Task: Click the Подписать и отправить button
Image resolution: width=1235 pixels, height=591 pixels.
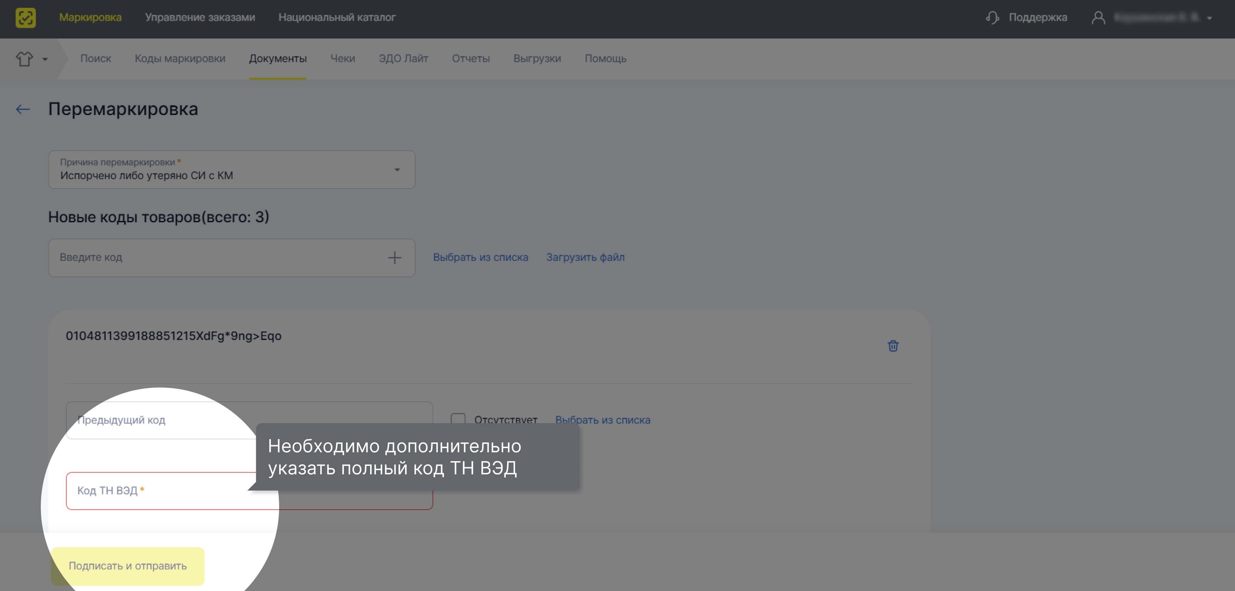Action: pyautogui.click(x=128, y=566)
